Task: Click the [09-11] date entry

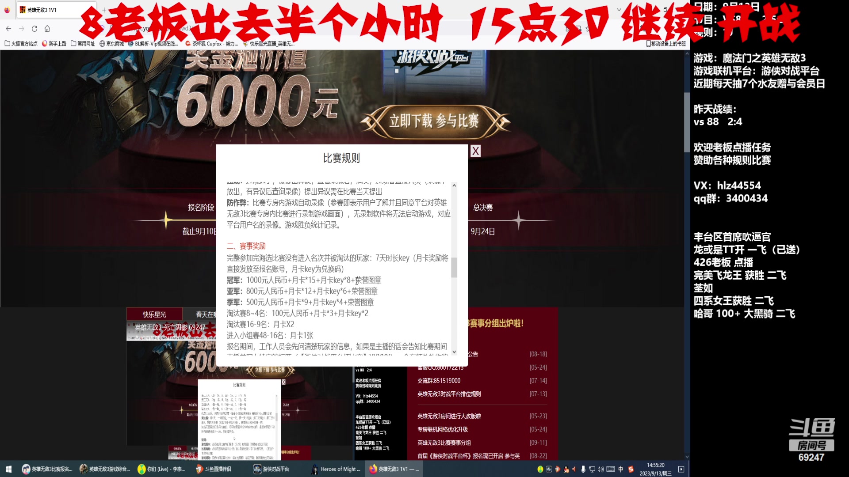Action: [x=538, y=442]
